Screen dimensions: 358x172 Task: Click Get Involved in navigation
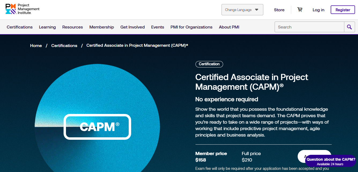point(132,27)
